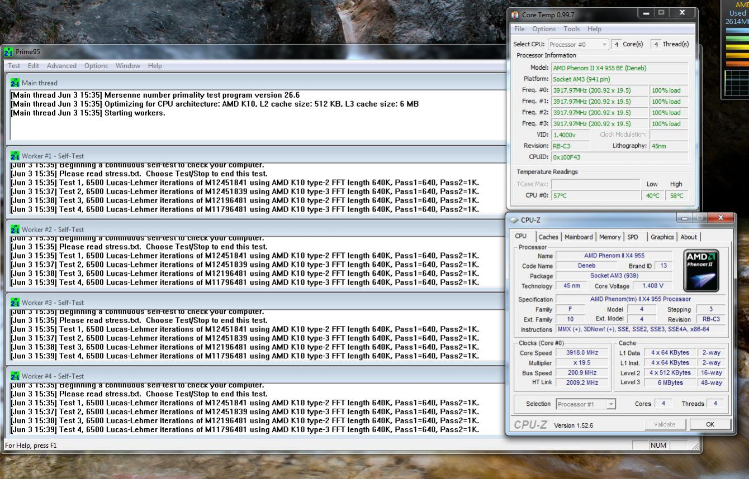Click the AMD system monitor desktop gadget
The width and height of the screenshot is (749, 479).
(x=735, y=50)
